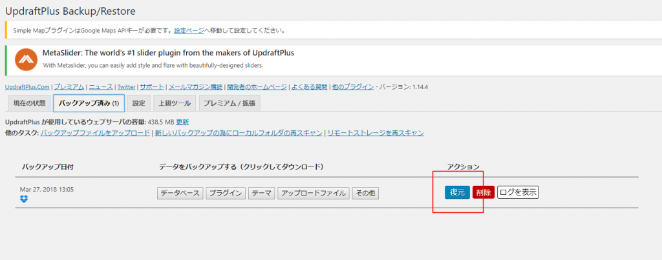Screen dimensions: 662x260
Task: Open the 現在の状態 tab
Action: pyautogui.click(x=30, y=103)
